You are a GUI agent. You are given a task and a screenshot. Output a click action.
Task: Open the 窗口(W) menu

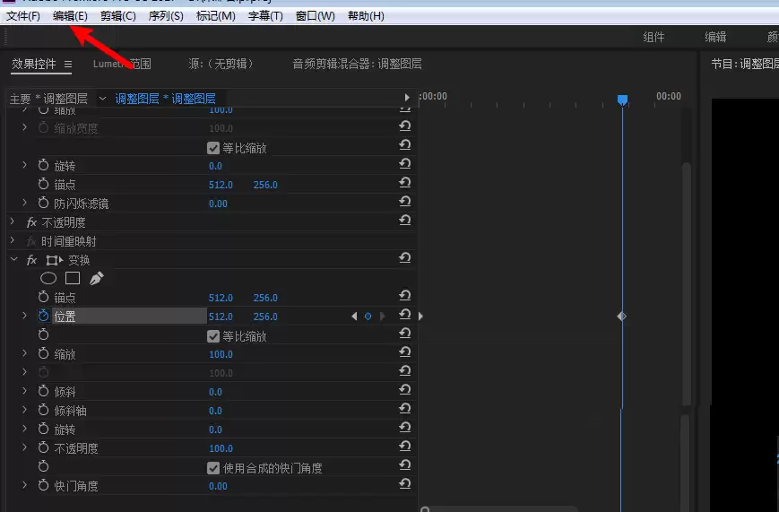click(315, 16)
